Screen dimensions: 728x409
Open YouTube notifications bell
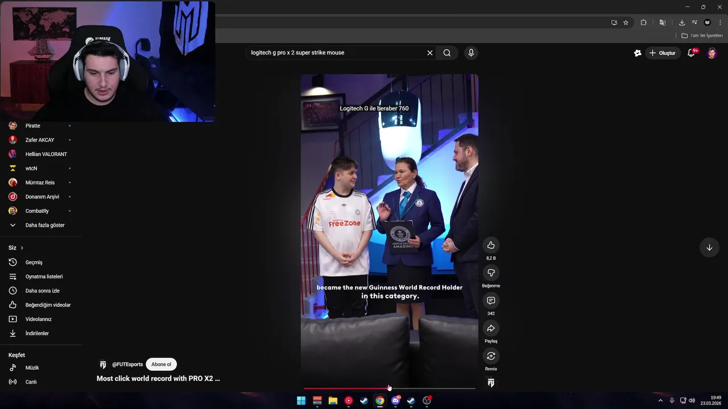(x=692, y=53)
